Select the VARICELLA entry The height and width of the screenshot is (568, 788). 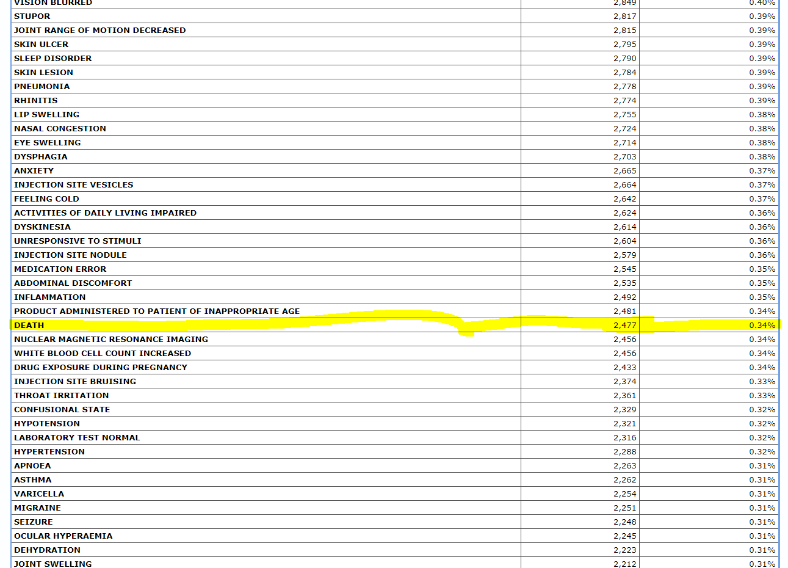39,494
